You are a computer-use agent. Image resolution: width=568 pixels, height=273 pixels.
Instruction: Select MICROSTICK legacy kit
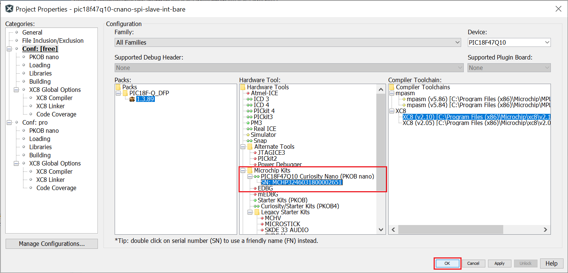[282, 224]
